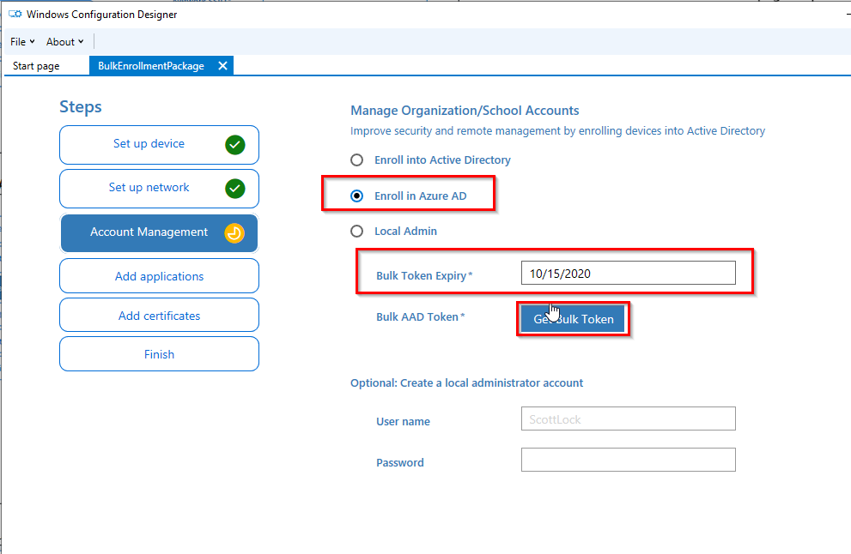Click 'Optional: Create a local administrator account' text
Image resolution: width=851 pixels, height=554 pixels.
tap(467, 382)
